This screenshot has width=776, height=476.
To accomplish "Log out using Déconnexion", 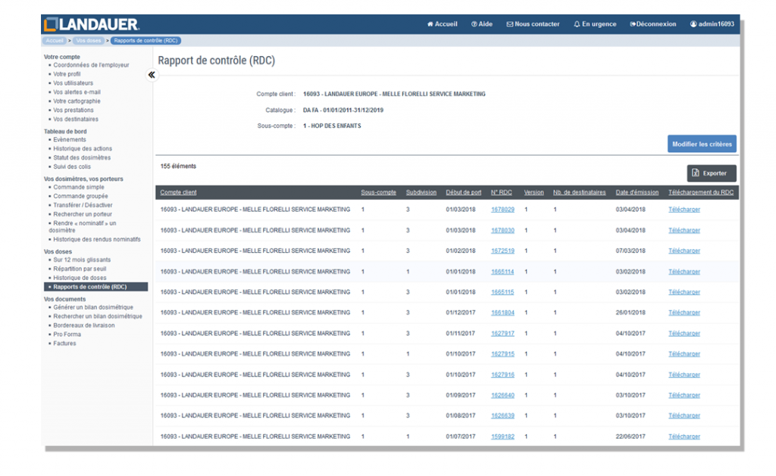I will point(652,24).
